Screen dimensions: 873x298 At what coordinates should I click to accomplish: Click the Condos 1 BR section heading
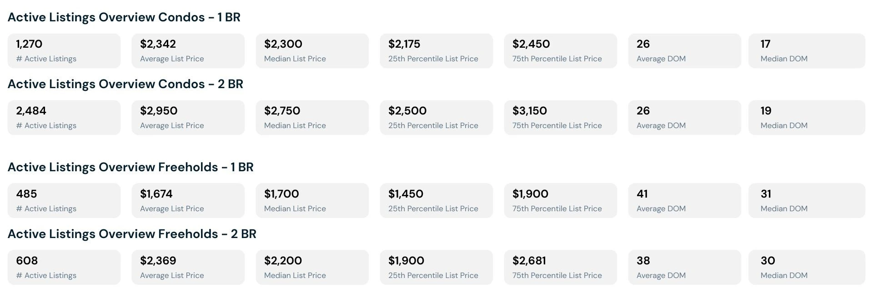pos(124,17)
